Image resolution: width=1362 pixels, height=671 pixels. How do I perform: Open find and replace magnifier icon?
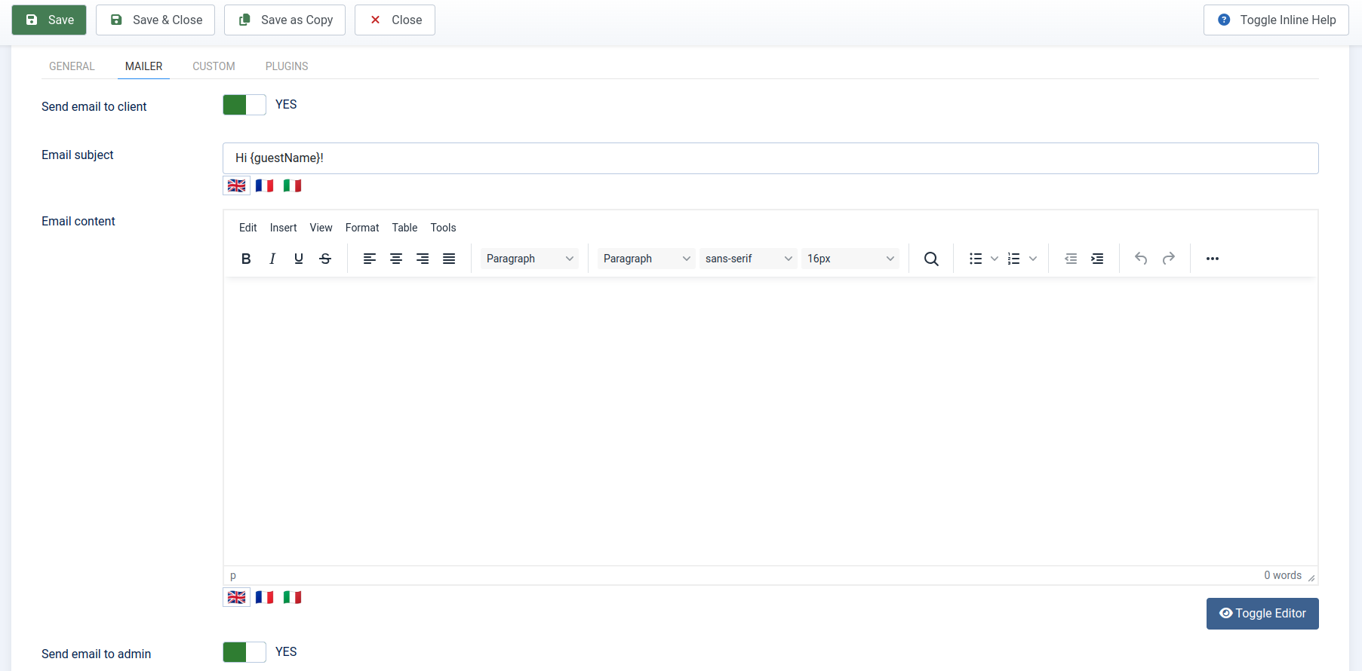pyautogui.click(x=931, y=259)
